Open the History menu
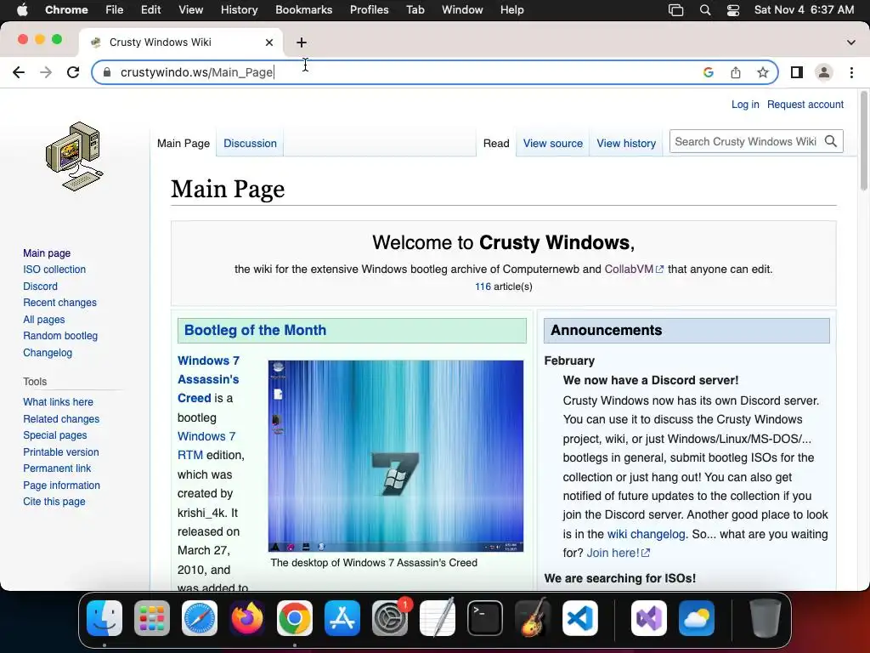Image resolution: width=870 pixels, height=653 pixels. pos(239,10)
